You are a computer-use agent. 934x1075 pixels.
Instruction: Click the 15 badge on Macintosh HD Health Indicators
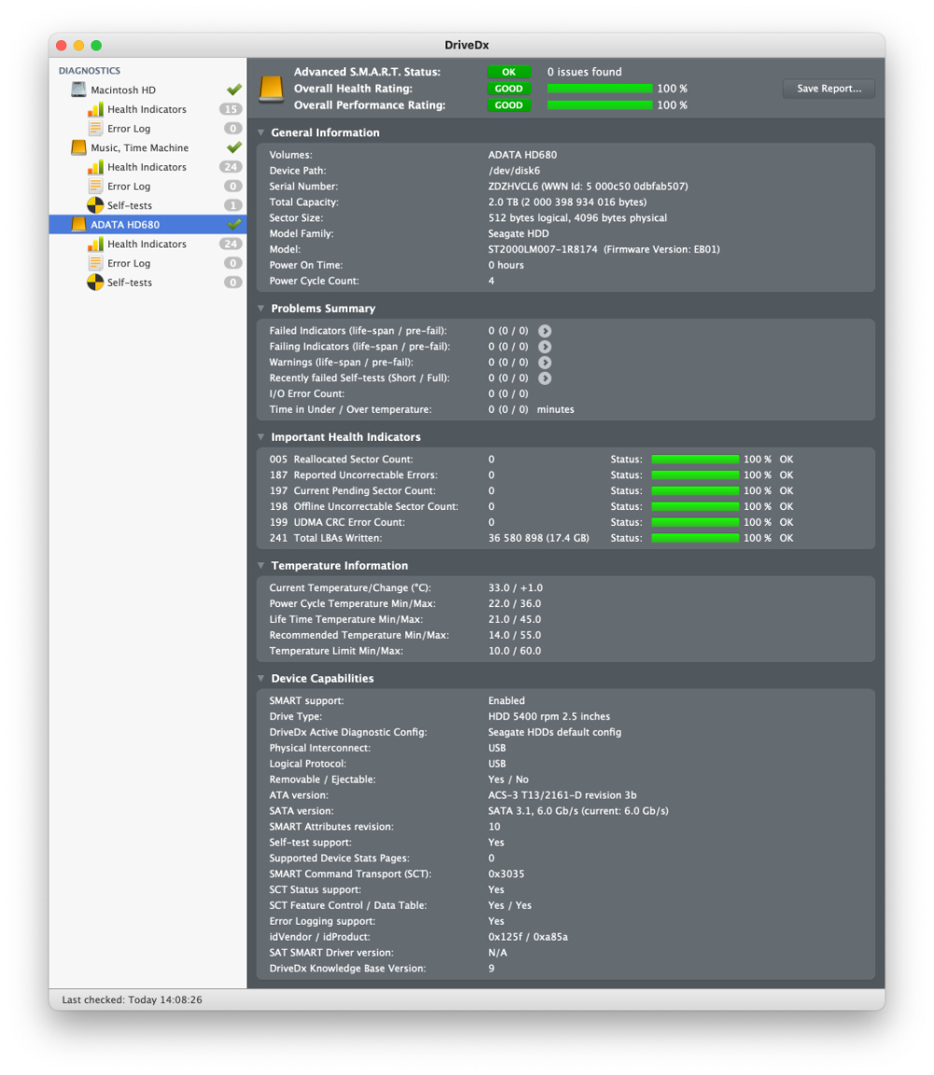(x=231, y=109)
